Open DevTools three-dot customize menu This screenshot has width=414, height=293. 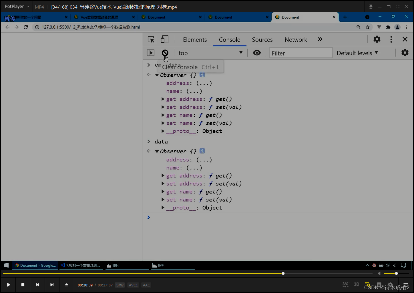391,39
